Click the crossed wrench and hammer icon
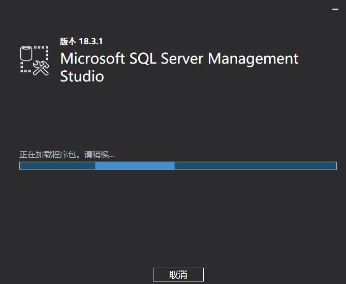This screenshot has height=284, width=346. pyautogui.click(x=41, y=68)
